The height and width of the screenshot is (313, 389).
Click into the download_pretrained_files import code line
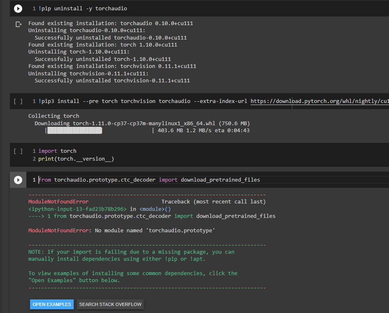(x=149, y=180)
